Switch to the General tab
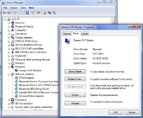This screenshot has height=118, width=143. (x=67, y=34)
